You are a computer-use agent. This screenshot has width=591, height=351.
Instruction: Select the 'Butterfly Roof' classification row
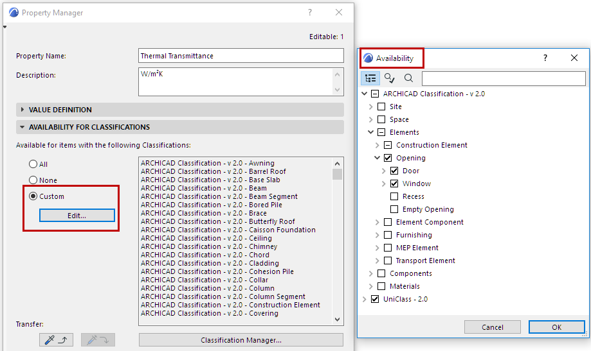pos(218,221)
